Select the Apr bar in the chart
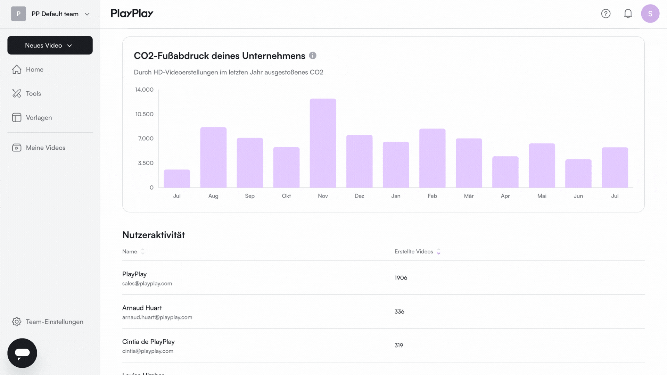The image size is (667, 375). tap(505, 172)
